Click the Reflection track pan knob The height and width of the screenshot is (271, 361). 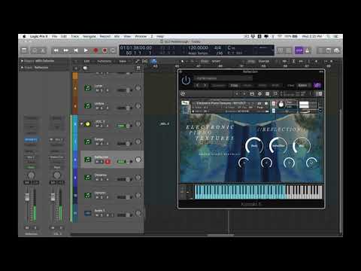(138, 160)
